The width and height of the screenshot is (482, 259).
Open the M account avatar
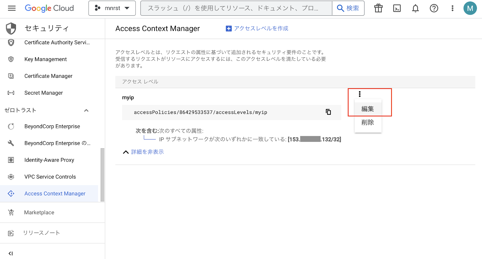click(470, 8)
